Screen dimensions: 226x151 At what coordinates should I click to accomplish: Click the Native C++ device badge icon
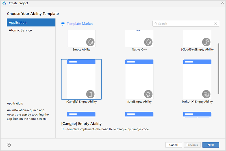148,42
